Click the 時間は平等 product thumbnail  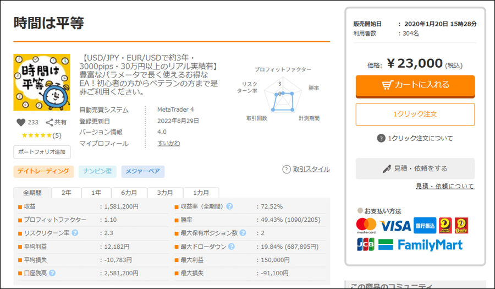42,83
